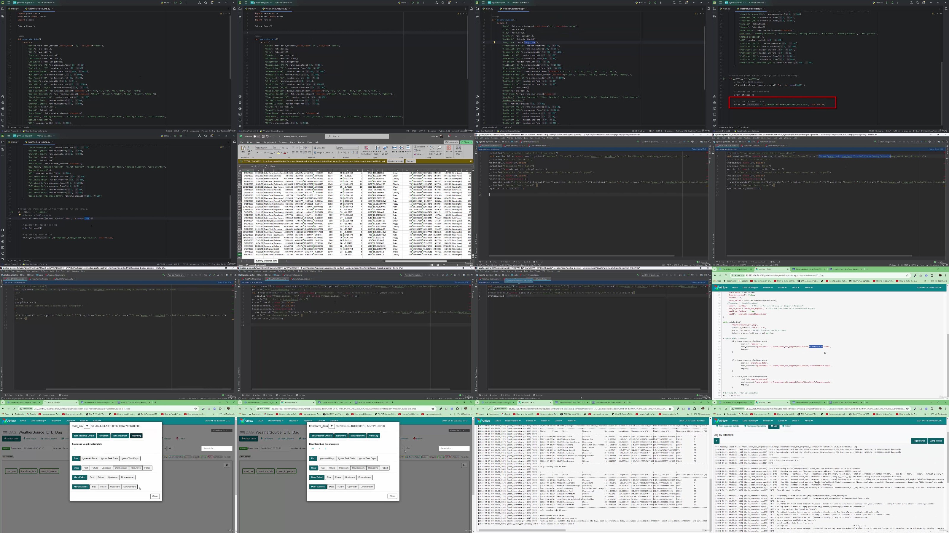Click Format as Table in Excel
949x533 pixels.
click(377, 150)
